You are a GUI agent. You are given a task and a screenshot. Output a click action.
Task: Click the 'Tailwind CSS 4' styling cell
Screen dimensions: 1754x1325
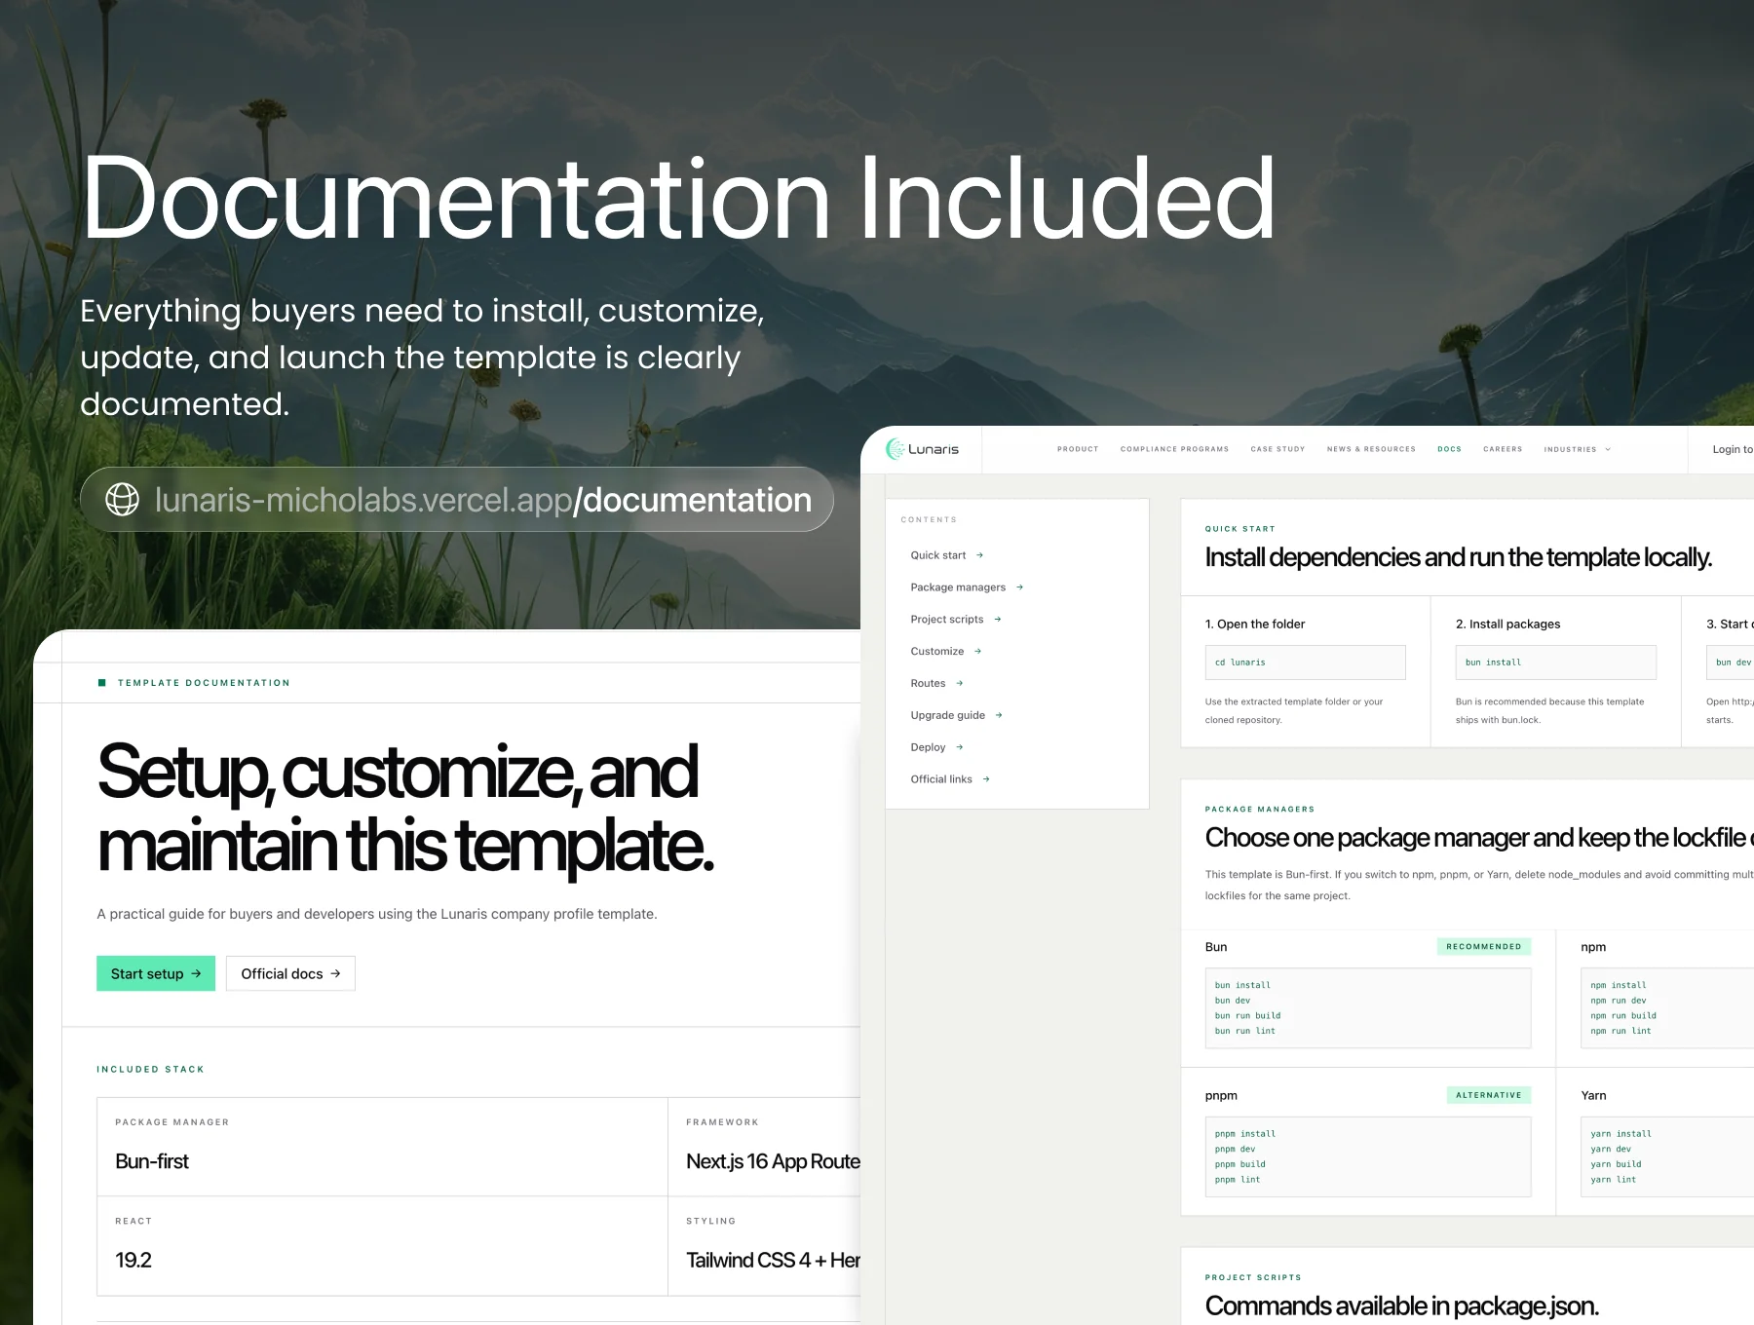click(x=765, y=1246)
